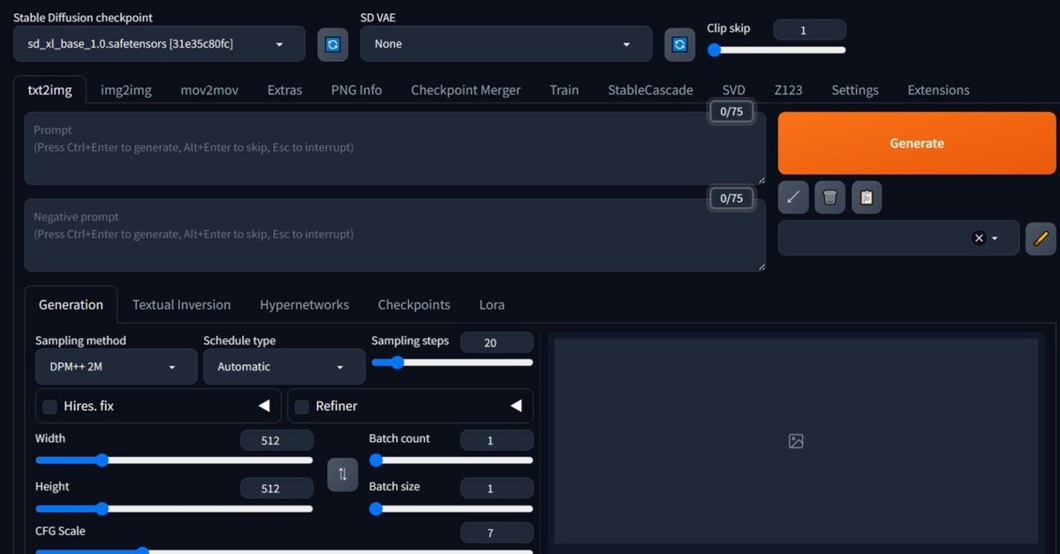Switch to the img2img tab
Image resolution: width=1060 pixels, height=554 pixels.
(125, 89)
